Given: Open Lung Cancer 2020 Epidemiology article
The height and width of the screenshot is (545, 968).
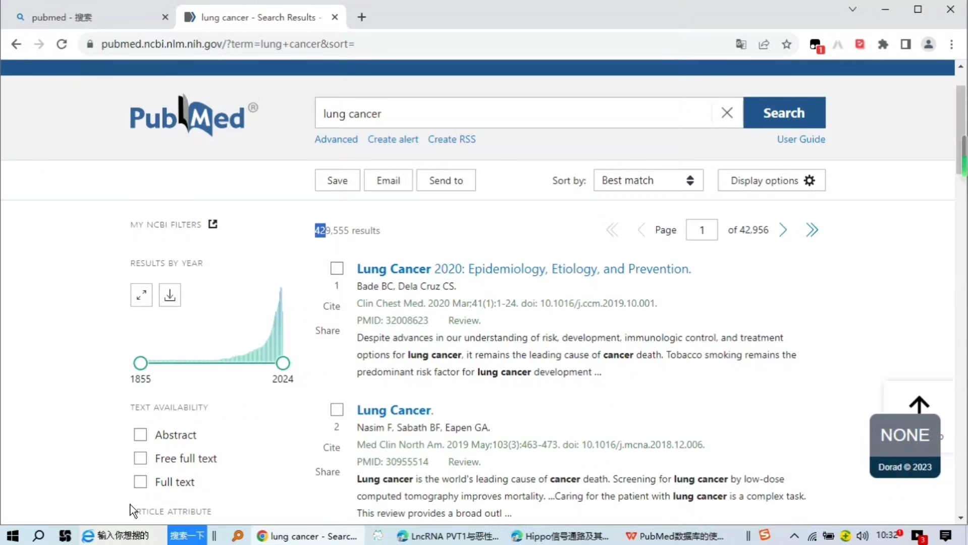Looking at the screenshot, I should [x=524, y=268].
